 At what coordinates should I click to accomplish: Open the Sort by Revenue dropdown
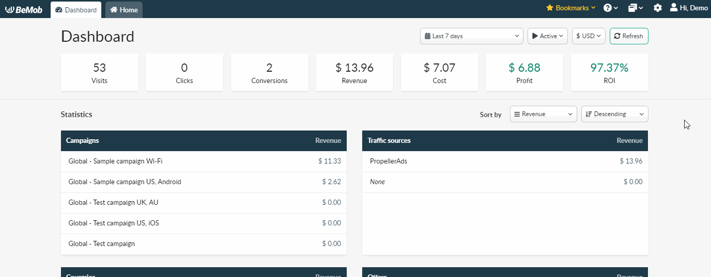tap(543, 114)
